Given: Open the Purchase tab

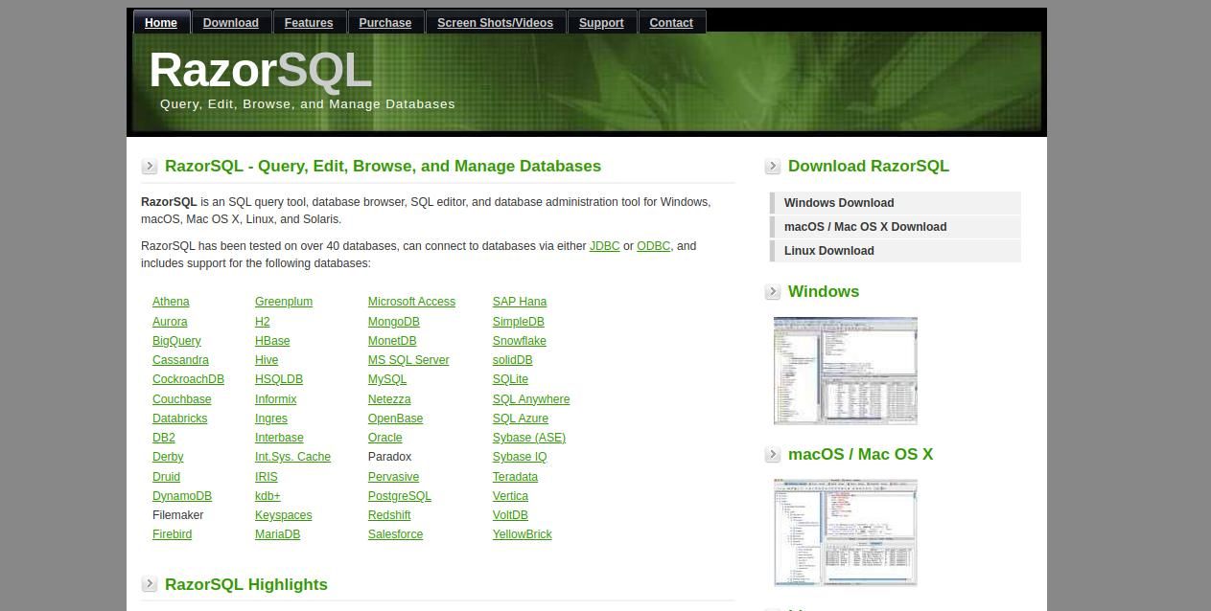Looking at the screenshot, I should (385, 22).
